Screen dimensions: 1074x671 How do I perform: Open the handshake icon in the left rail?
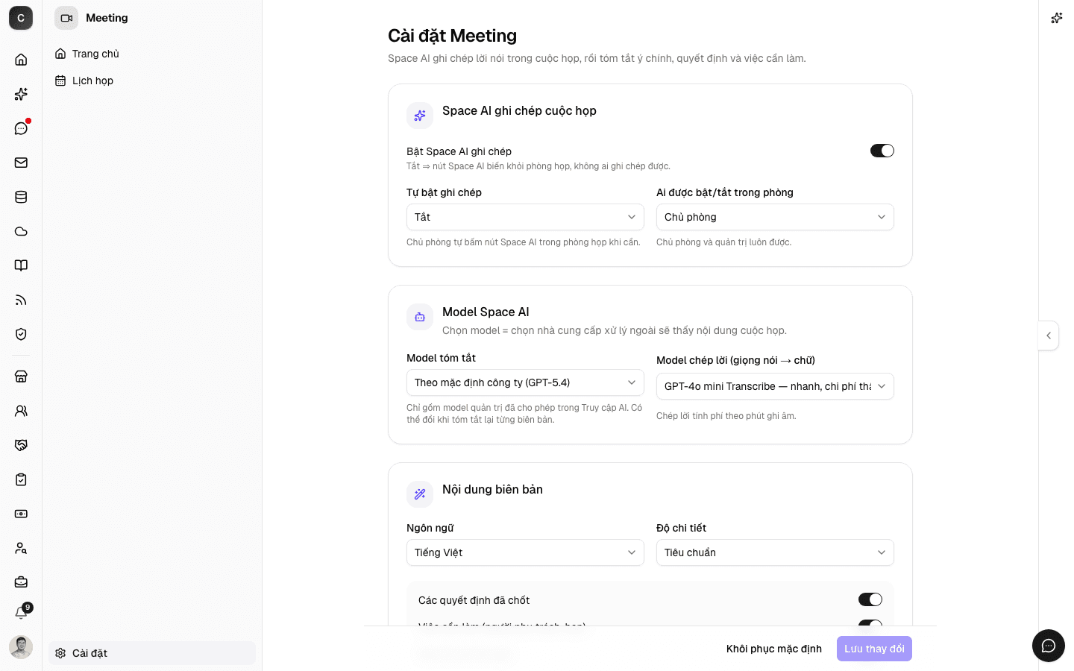point(21,445)
